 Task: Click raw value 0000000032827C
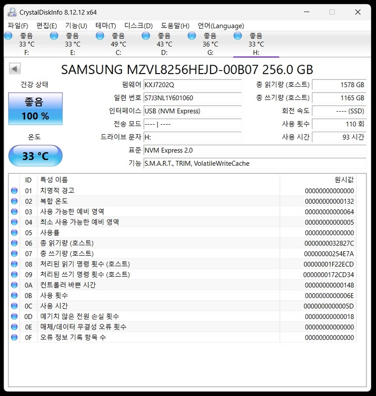pyautogui.click(x=329, y=243)
